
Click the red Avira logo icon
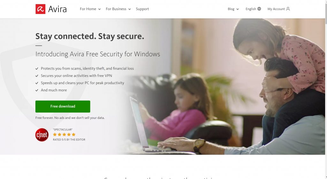coord(41,9)
